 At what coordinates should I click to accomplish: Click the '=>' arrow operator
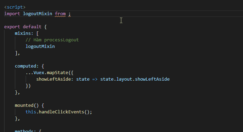tap(95, 79)
